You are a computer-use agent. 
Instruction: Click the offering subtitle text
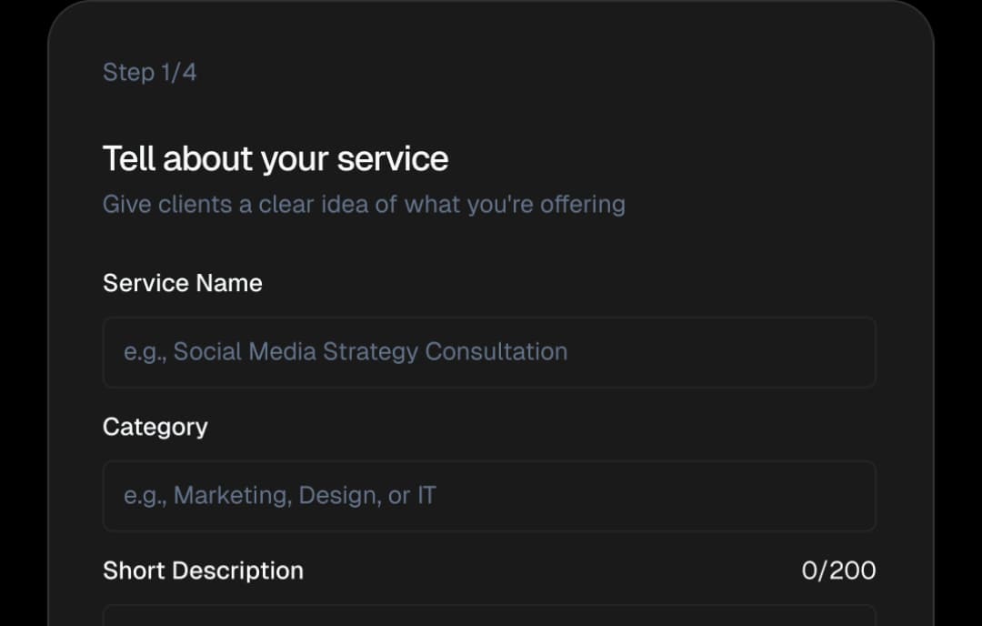pos(364,204)
